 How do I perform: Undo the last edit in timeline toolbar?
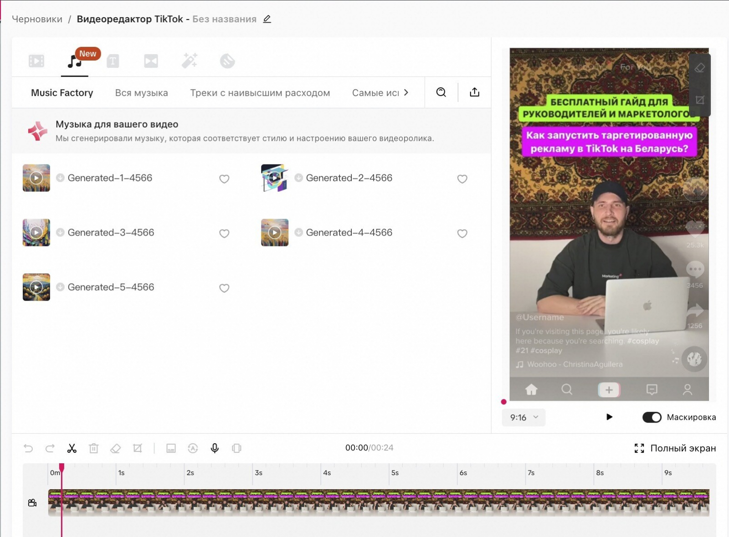tap(28, 448)
